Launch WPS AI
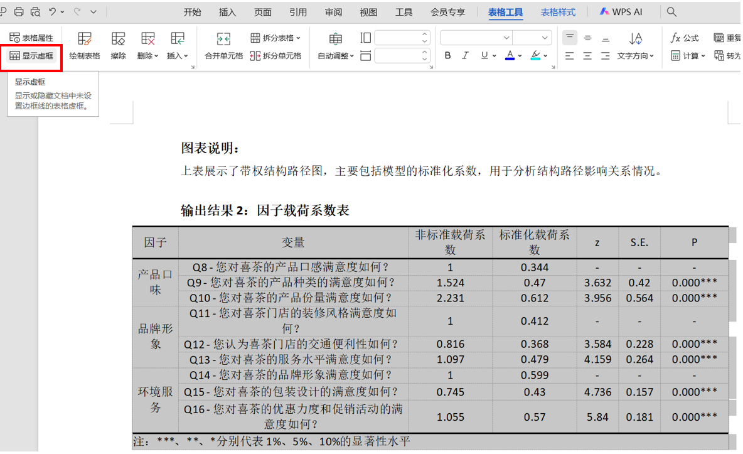This screenshot has width=743, height=454. [x=621, y=12]
